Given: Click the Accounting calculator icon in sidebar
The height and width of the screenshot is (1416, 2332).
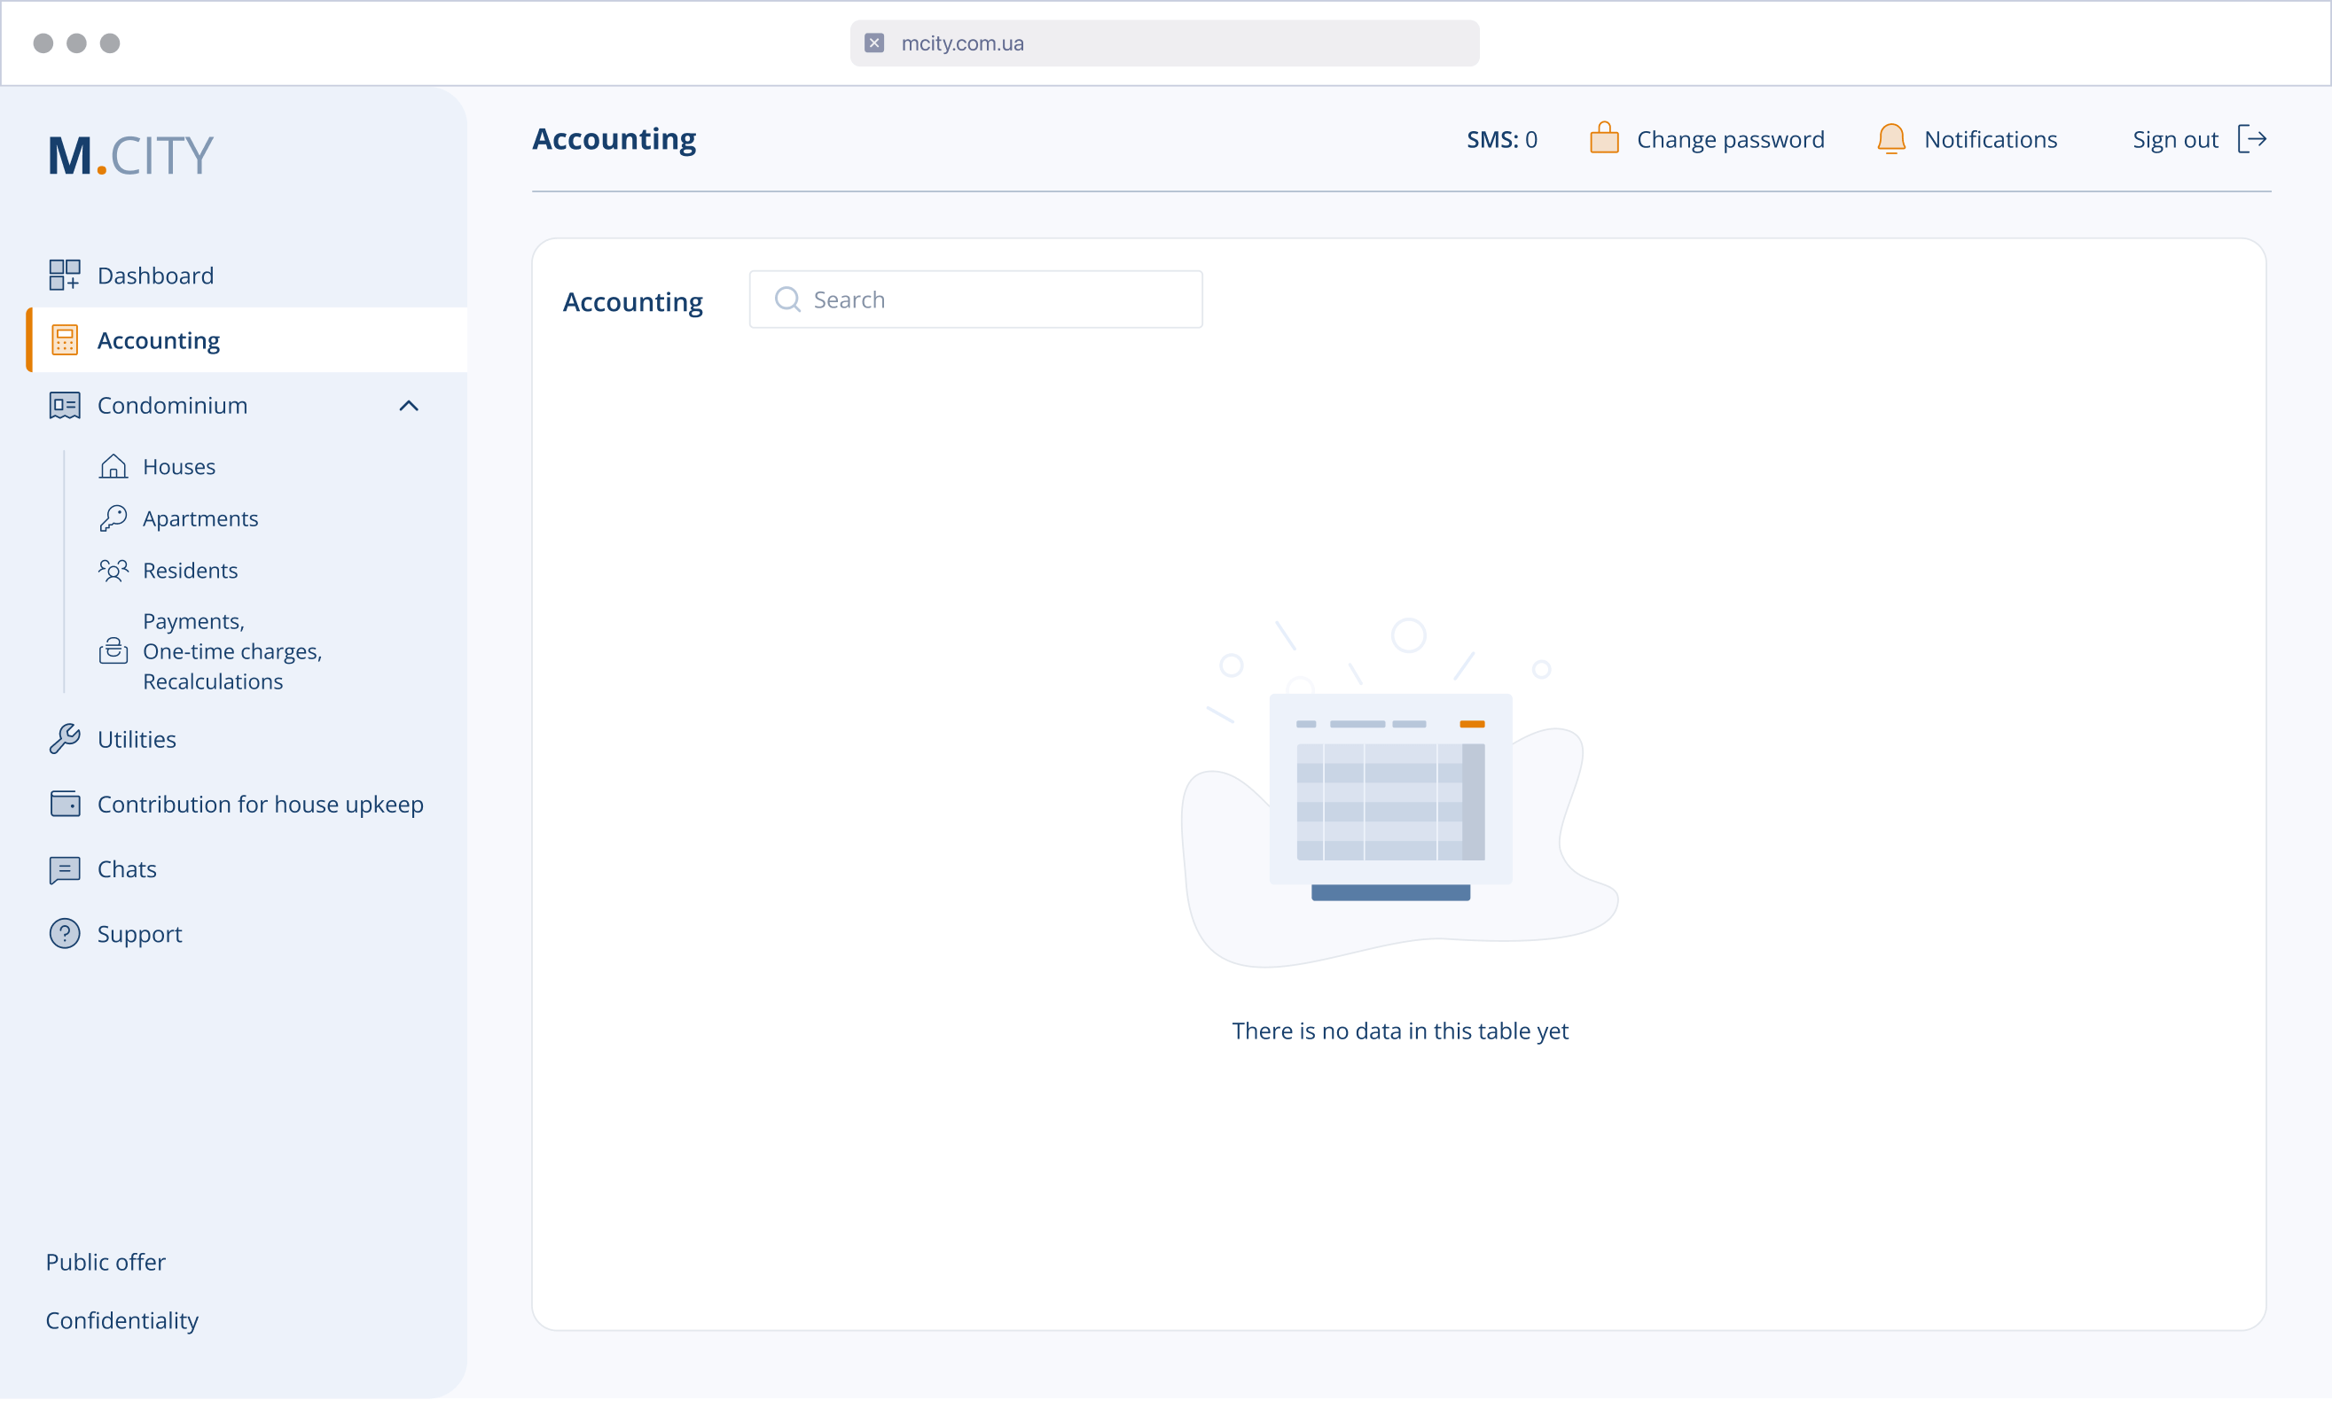Looking at the screenshot, I should [65, 340].
